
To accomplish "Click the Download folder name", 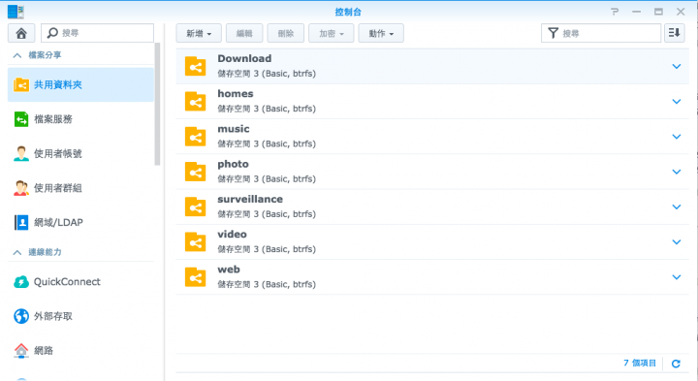I will coord(244,59).
